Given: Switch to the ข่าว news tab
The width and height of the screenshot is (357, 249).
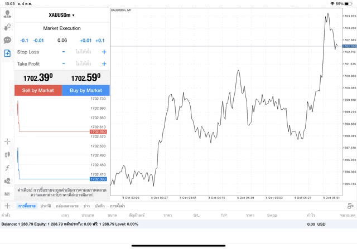Looking at the screenshot, I should [x=86, y=206].
